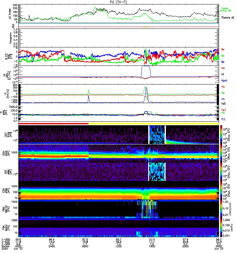Click the 0800 time tick label
237x253 pixels.
click(x=85, y=246)
